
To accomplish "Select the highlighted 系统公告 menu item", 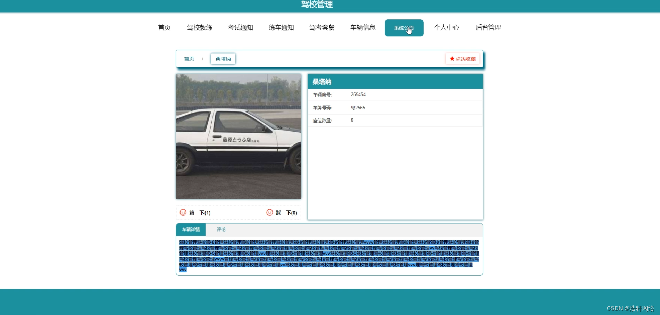I will pos(404,27).
